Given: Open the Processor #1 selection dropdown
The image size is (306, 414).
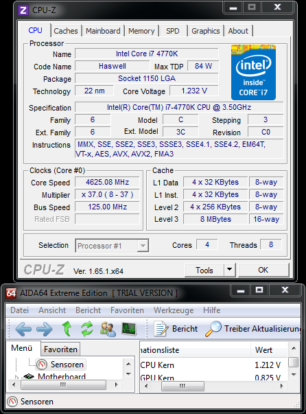Looking at the screenshot, I should pos(112,246).
